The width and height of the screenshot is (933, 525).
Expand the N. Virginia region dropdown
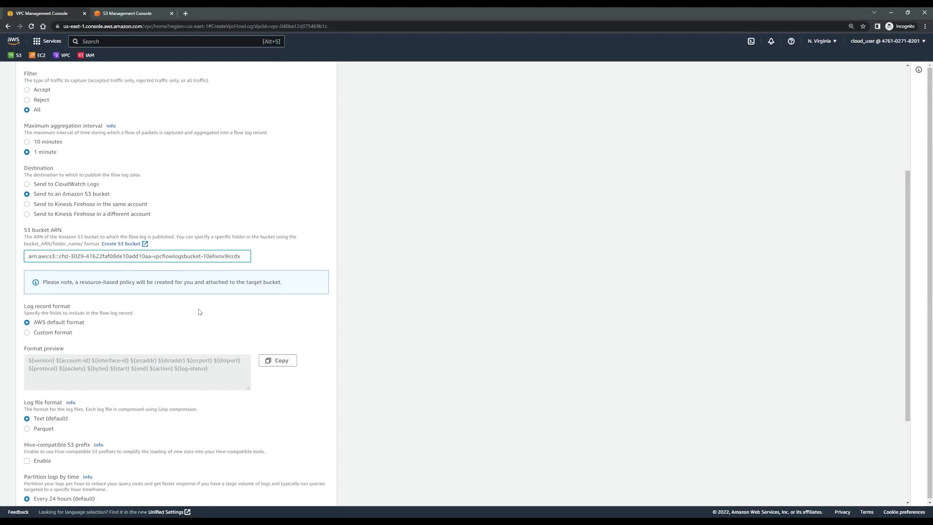822,41
